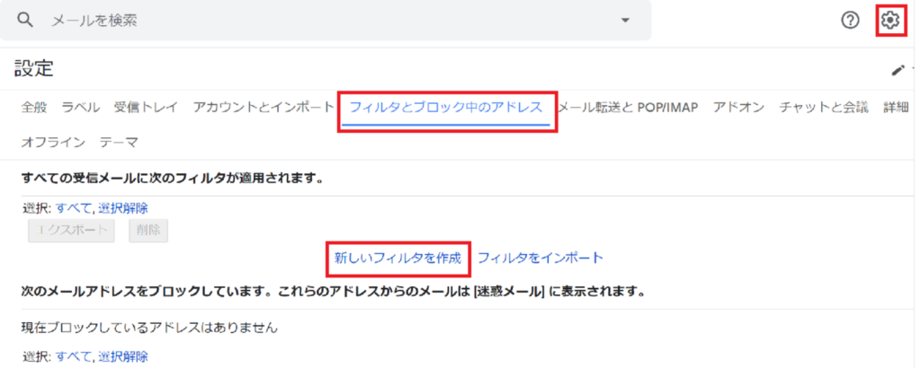Click 選択解除 link in filter selection

tap(122, 207)
